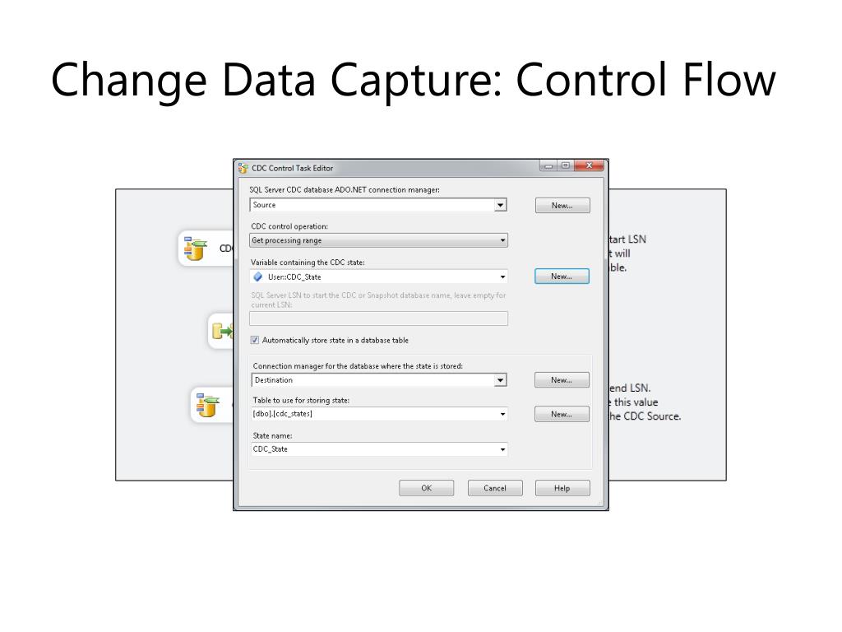Click New next to CDC state variable
842x632 pixels.
click(x=562, y=276)
